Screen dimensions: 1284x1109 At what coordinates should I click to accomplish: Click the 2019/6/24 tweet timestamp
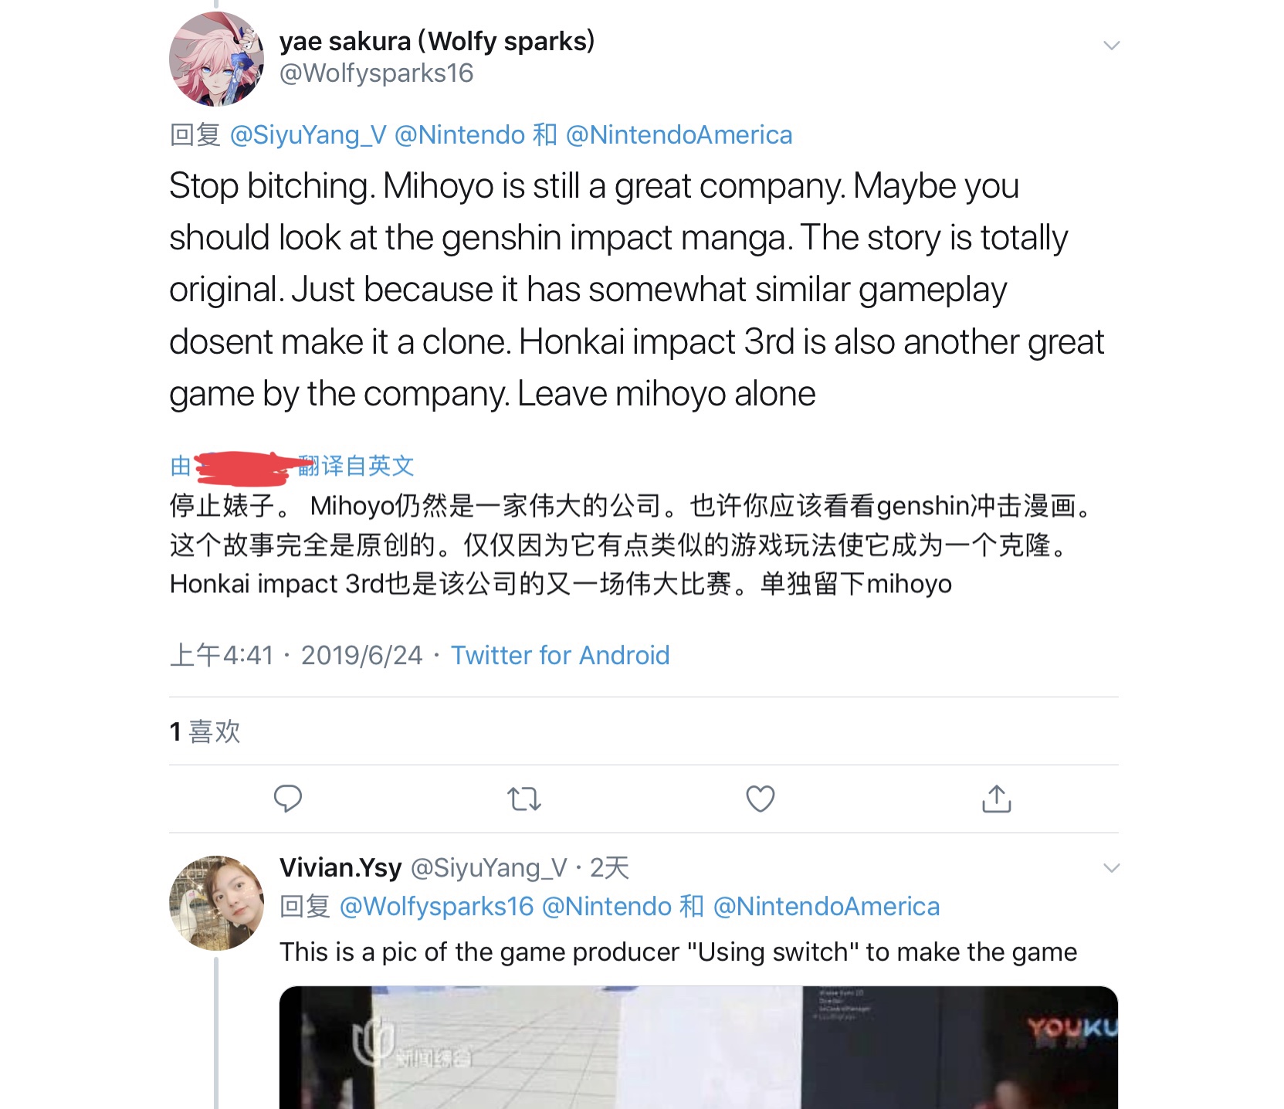click(361, 656)
